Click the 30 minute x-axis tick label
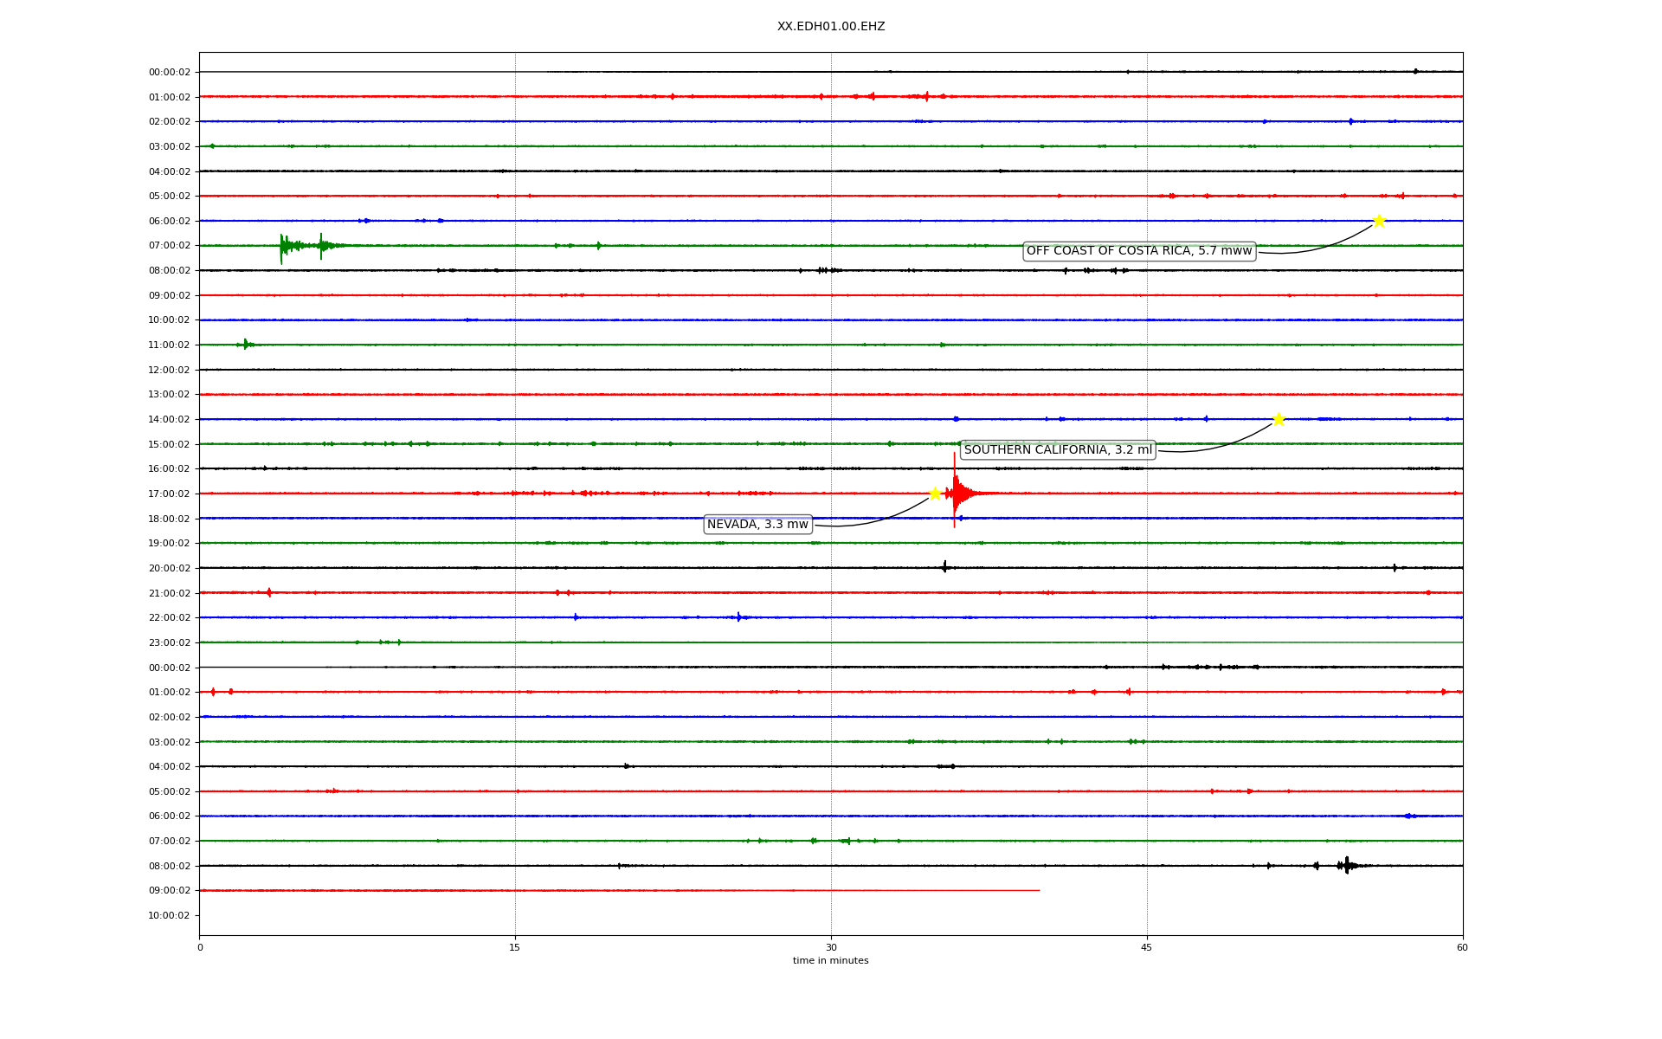Screen dimensions: 1662x1039 click(x=831, y=947)
